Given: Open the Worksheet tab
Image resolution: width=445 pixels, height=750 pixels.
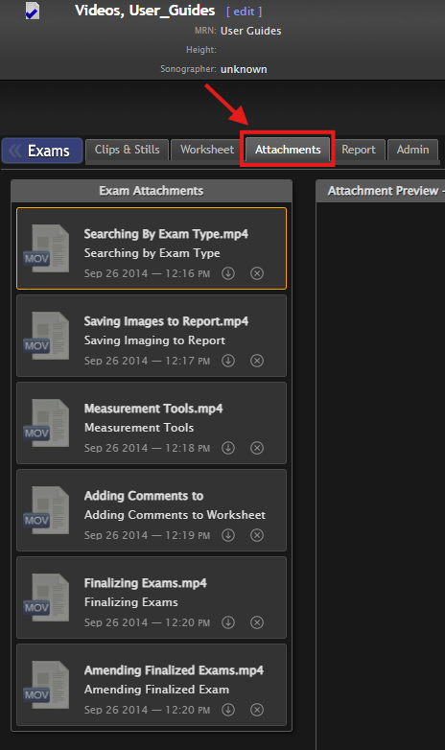Looking at the screenshot, I should 207,150.
